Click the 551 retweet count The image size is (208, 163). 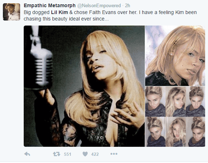[x=68, y=154]
